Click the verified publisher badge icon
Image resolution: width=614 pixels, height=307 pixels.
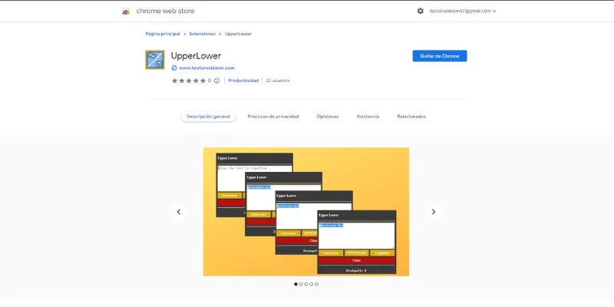(174, 68)
